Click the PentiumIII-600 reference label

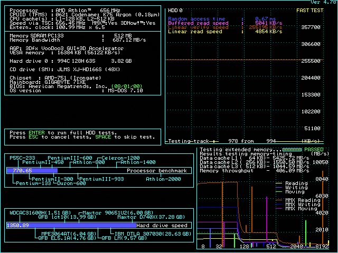70,158
